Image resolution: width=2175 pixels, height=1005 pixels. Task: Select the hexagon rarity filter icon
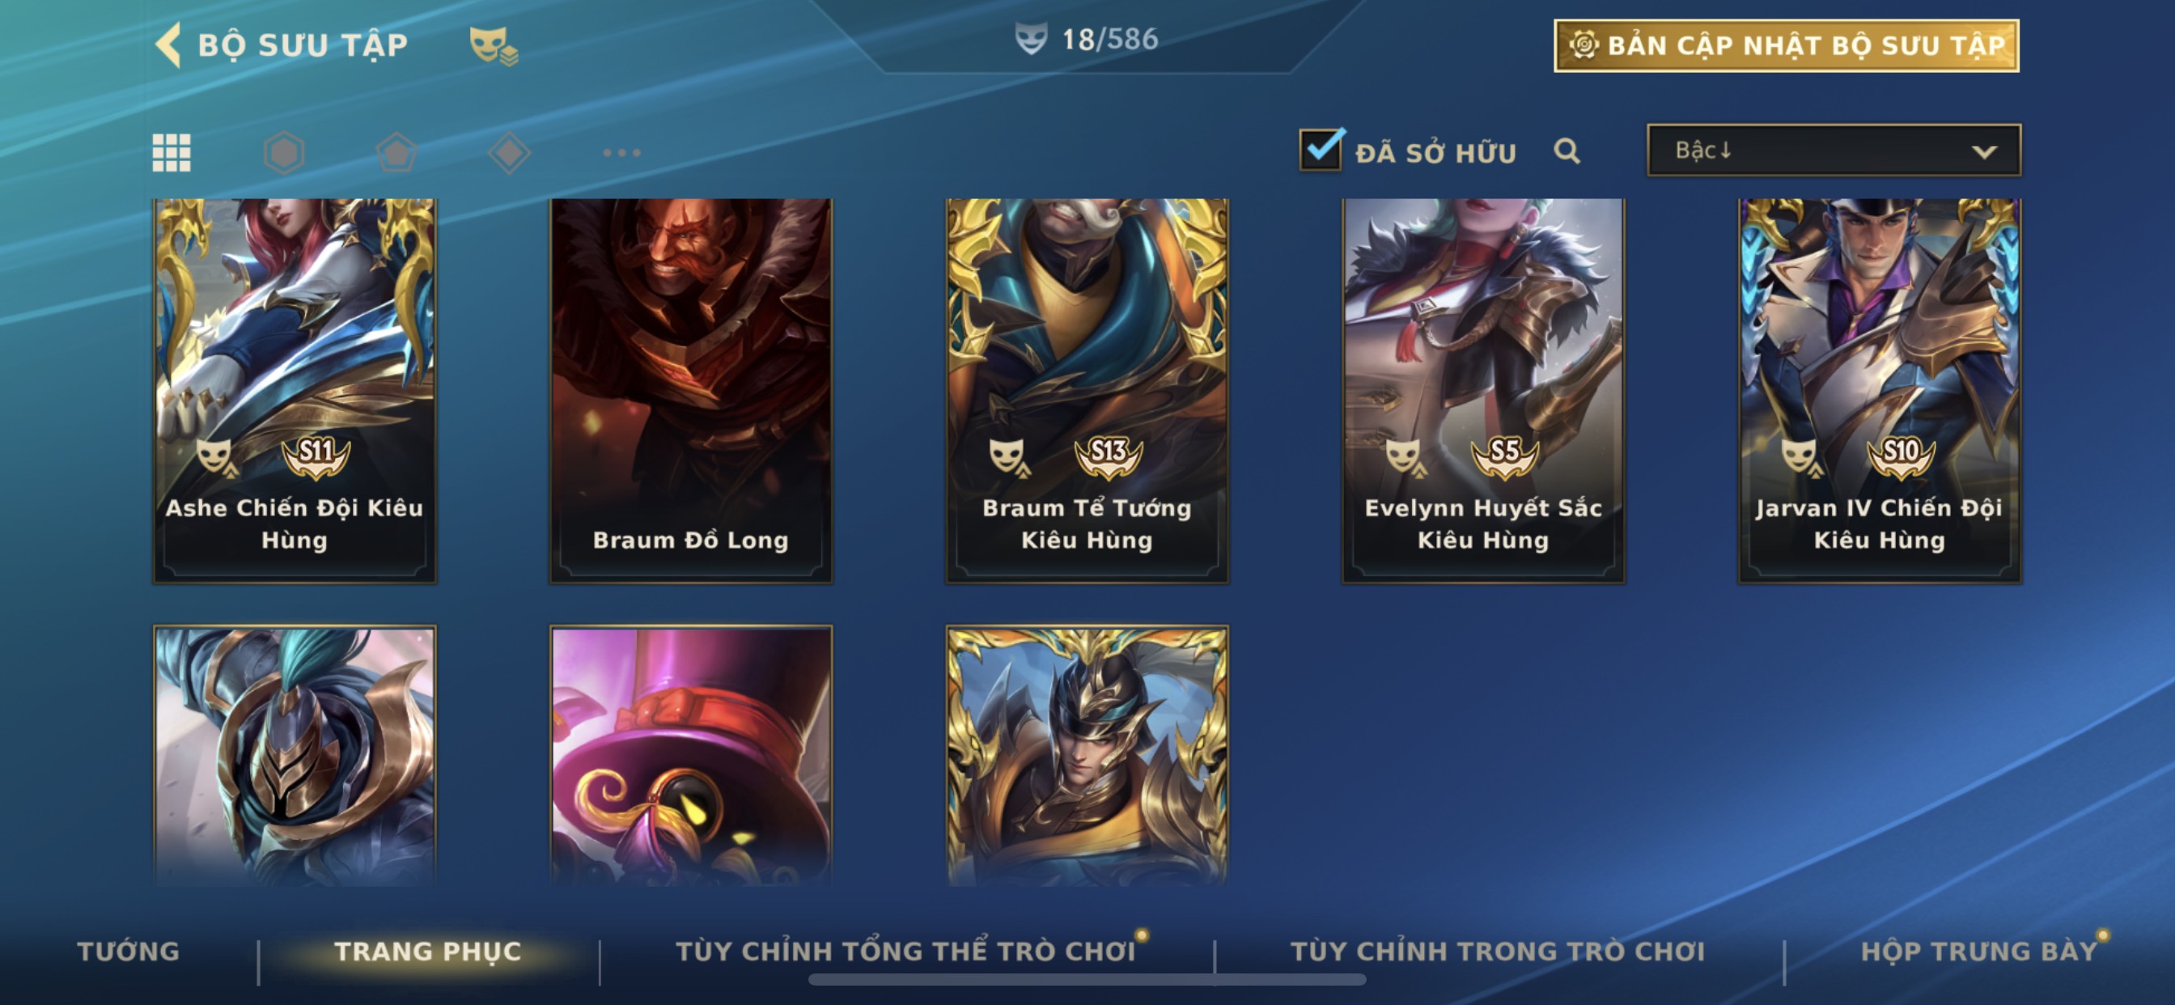click(284, 153)
